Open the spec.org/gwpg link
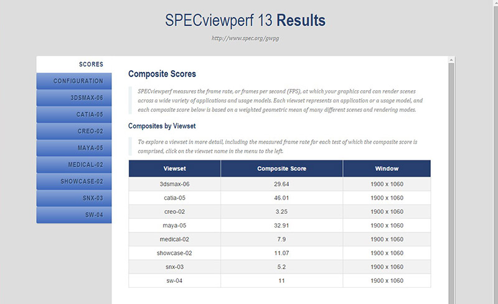Image resolution: width=498 pixels, height=304 pixels. click(x=245, y=39)
